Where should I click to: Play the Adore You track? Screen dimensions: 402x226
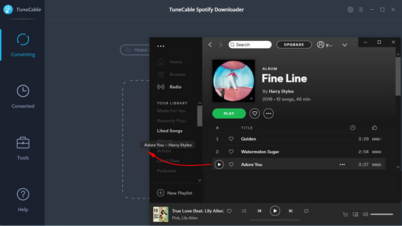point(219,164)
